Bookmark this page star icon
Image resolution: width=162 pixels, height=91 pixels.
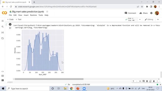(142, 7)
